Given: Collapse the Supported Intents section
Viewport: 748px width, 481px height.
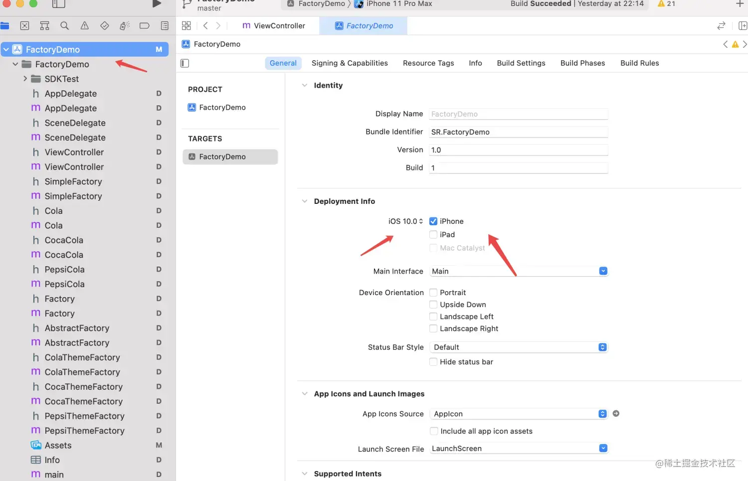Looking at the screenshot, I should (x=305, y=474).
